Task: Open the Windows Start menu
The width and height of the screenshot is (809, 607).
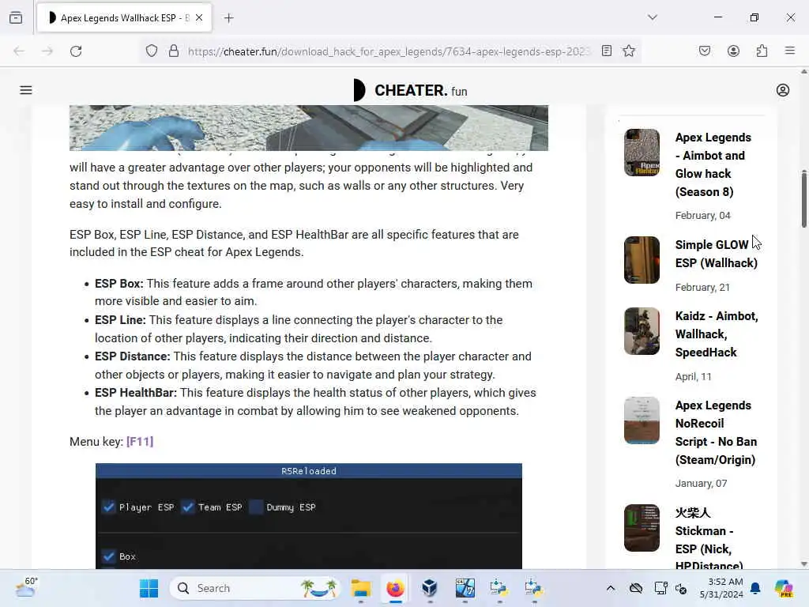Action: (149, 588)
